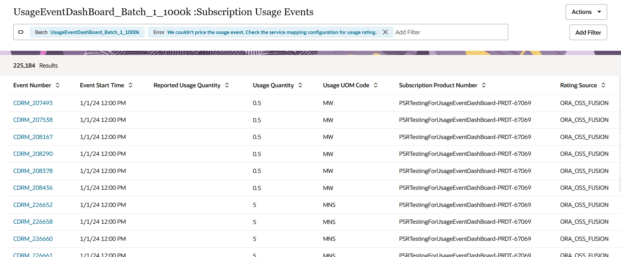Viewport: 621px width, 257px height.
Task: Remove the Error filter chip
Action: [x=385, y=32]
